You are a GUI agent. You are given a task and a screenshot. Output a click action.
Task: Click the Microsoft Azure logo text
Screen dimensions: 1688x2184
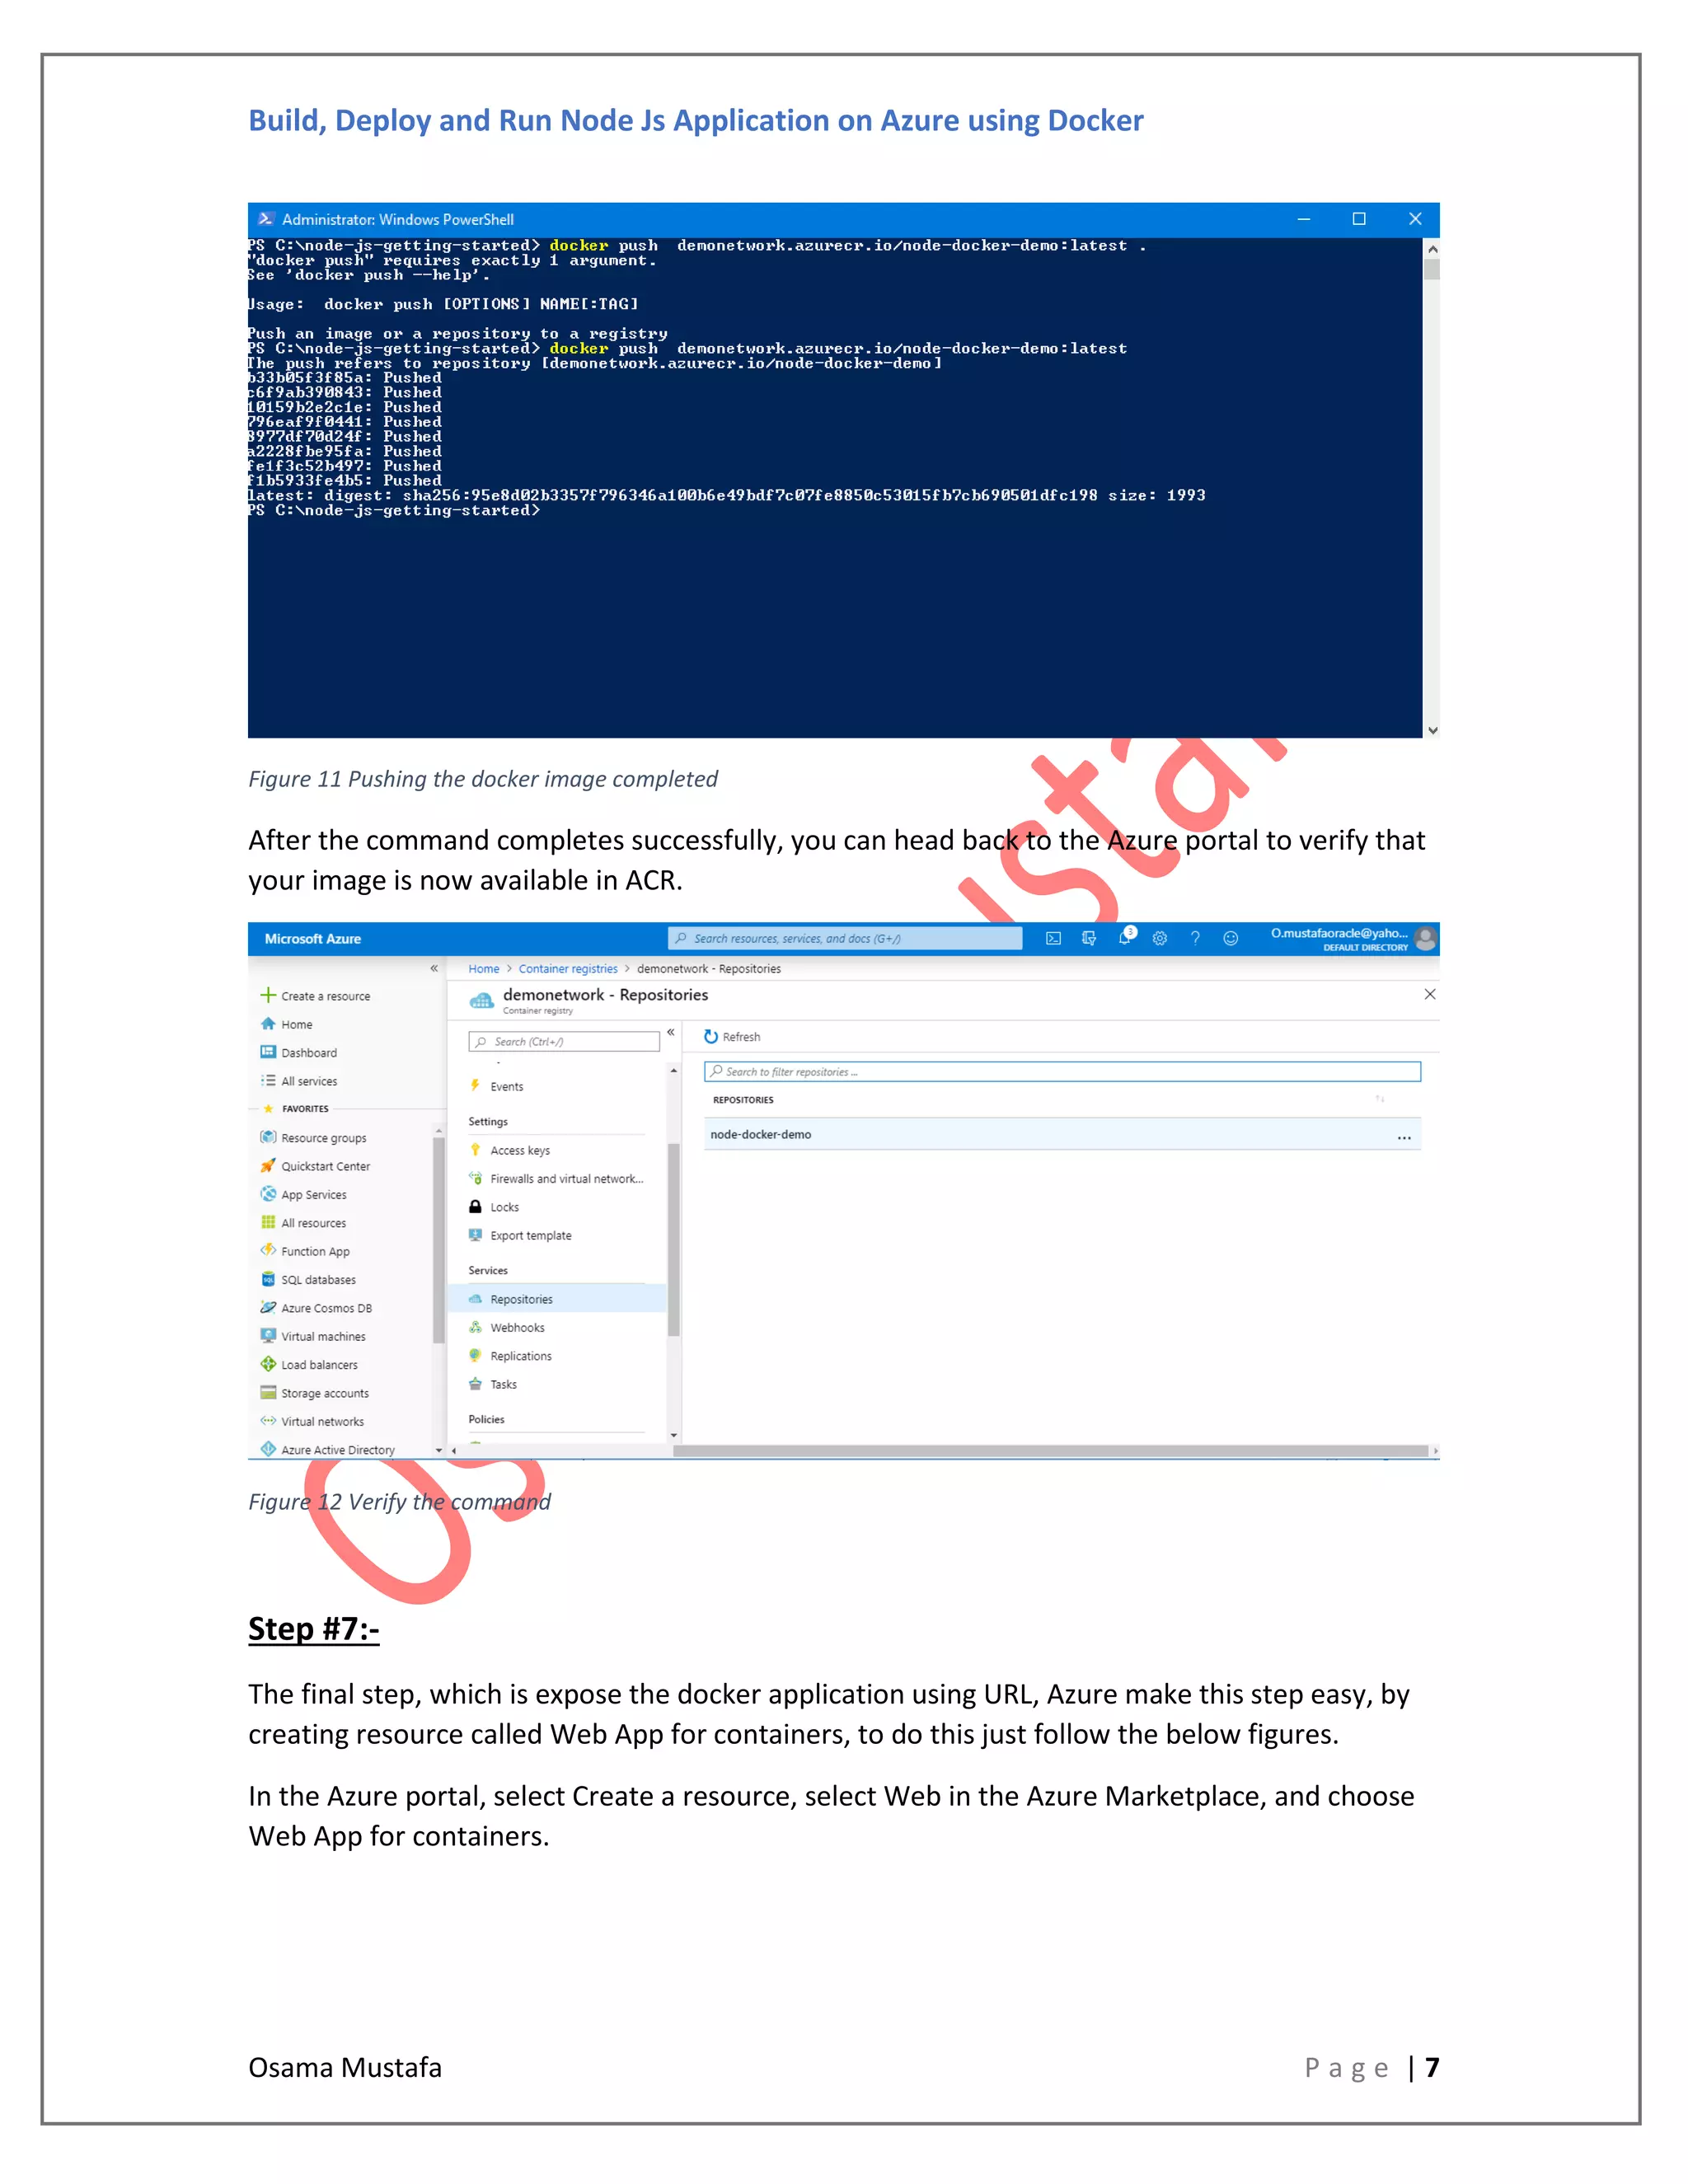[313, 939]
